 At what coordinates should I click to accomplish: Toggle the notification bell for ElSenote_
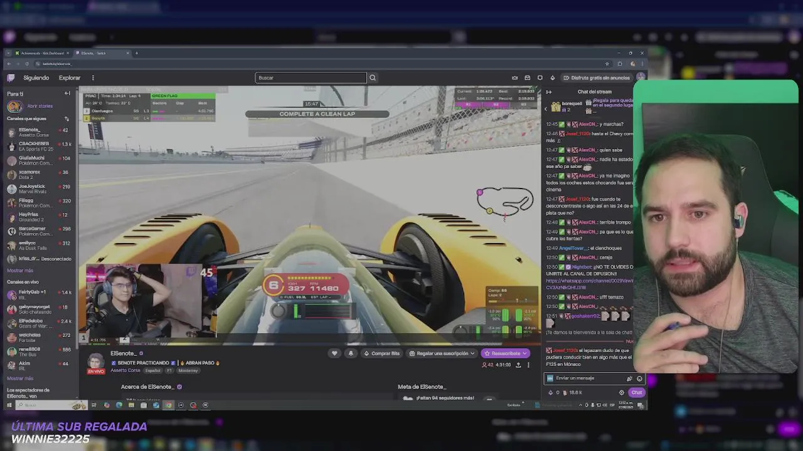coord(351,353)
